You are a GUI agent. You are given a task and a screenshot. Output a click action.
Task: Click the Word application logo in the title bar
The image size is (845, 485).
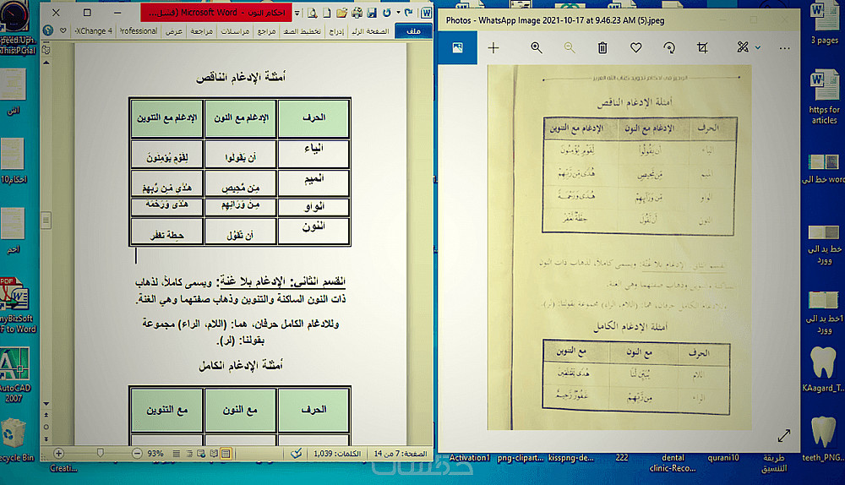coord(426,13)
